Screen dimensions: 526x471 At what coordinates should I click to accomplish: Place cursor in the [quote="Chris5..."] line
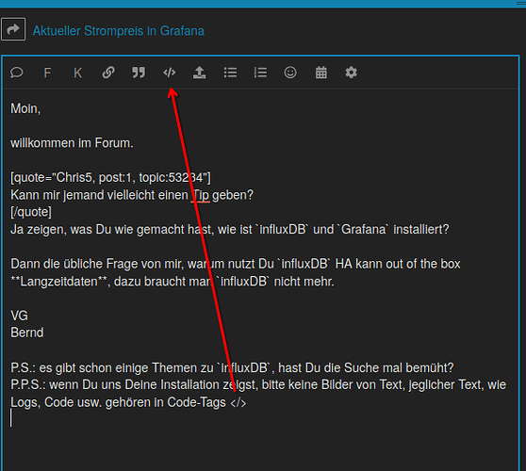click(x=110, y=177)
